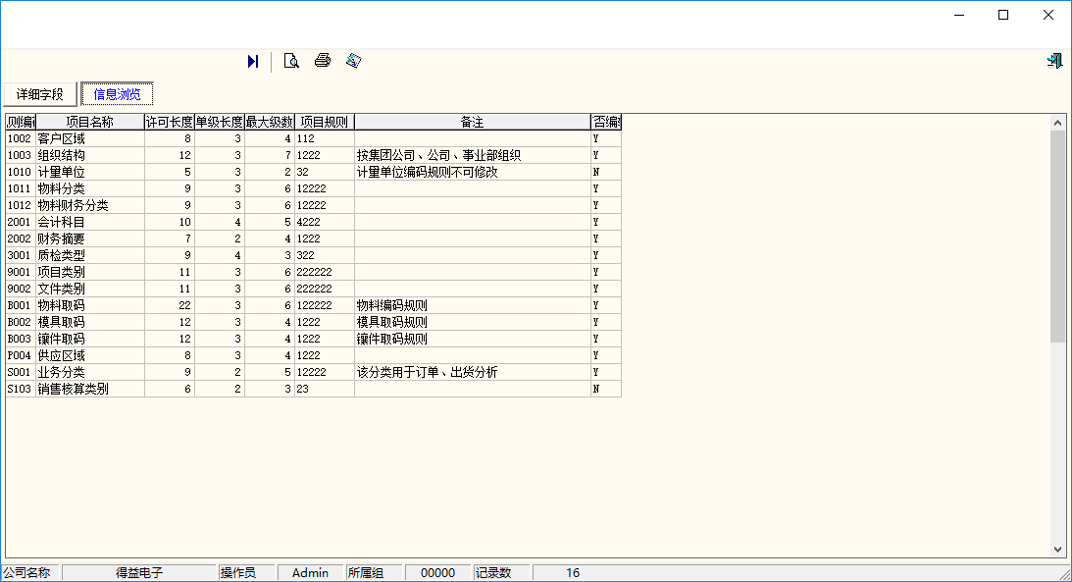Viewport: 1072px width, 582px height.
Task: Select the 销售核算类别 row
Action: 313,389
